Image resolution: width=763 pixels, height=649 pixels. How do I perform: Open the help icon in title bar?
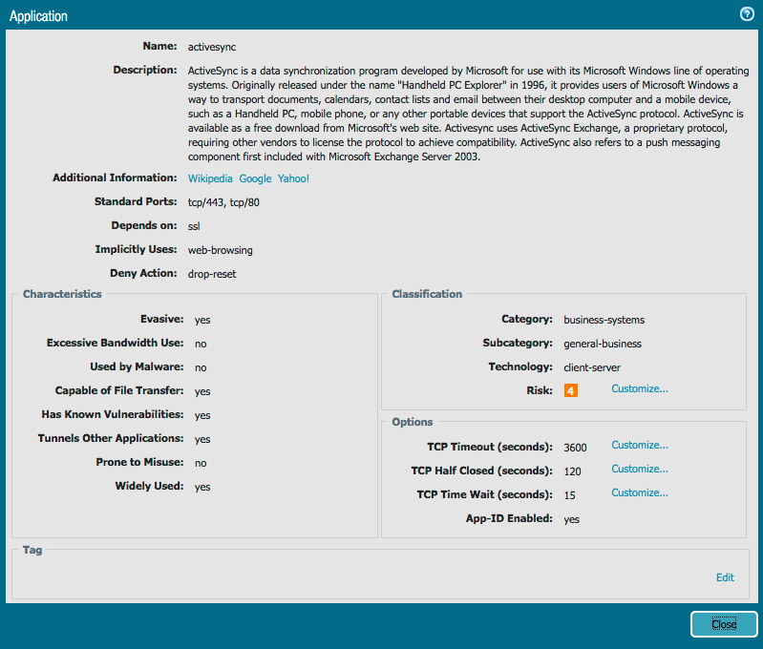(747, 14)
